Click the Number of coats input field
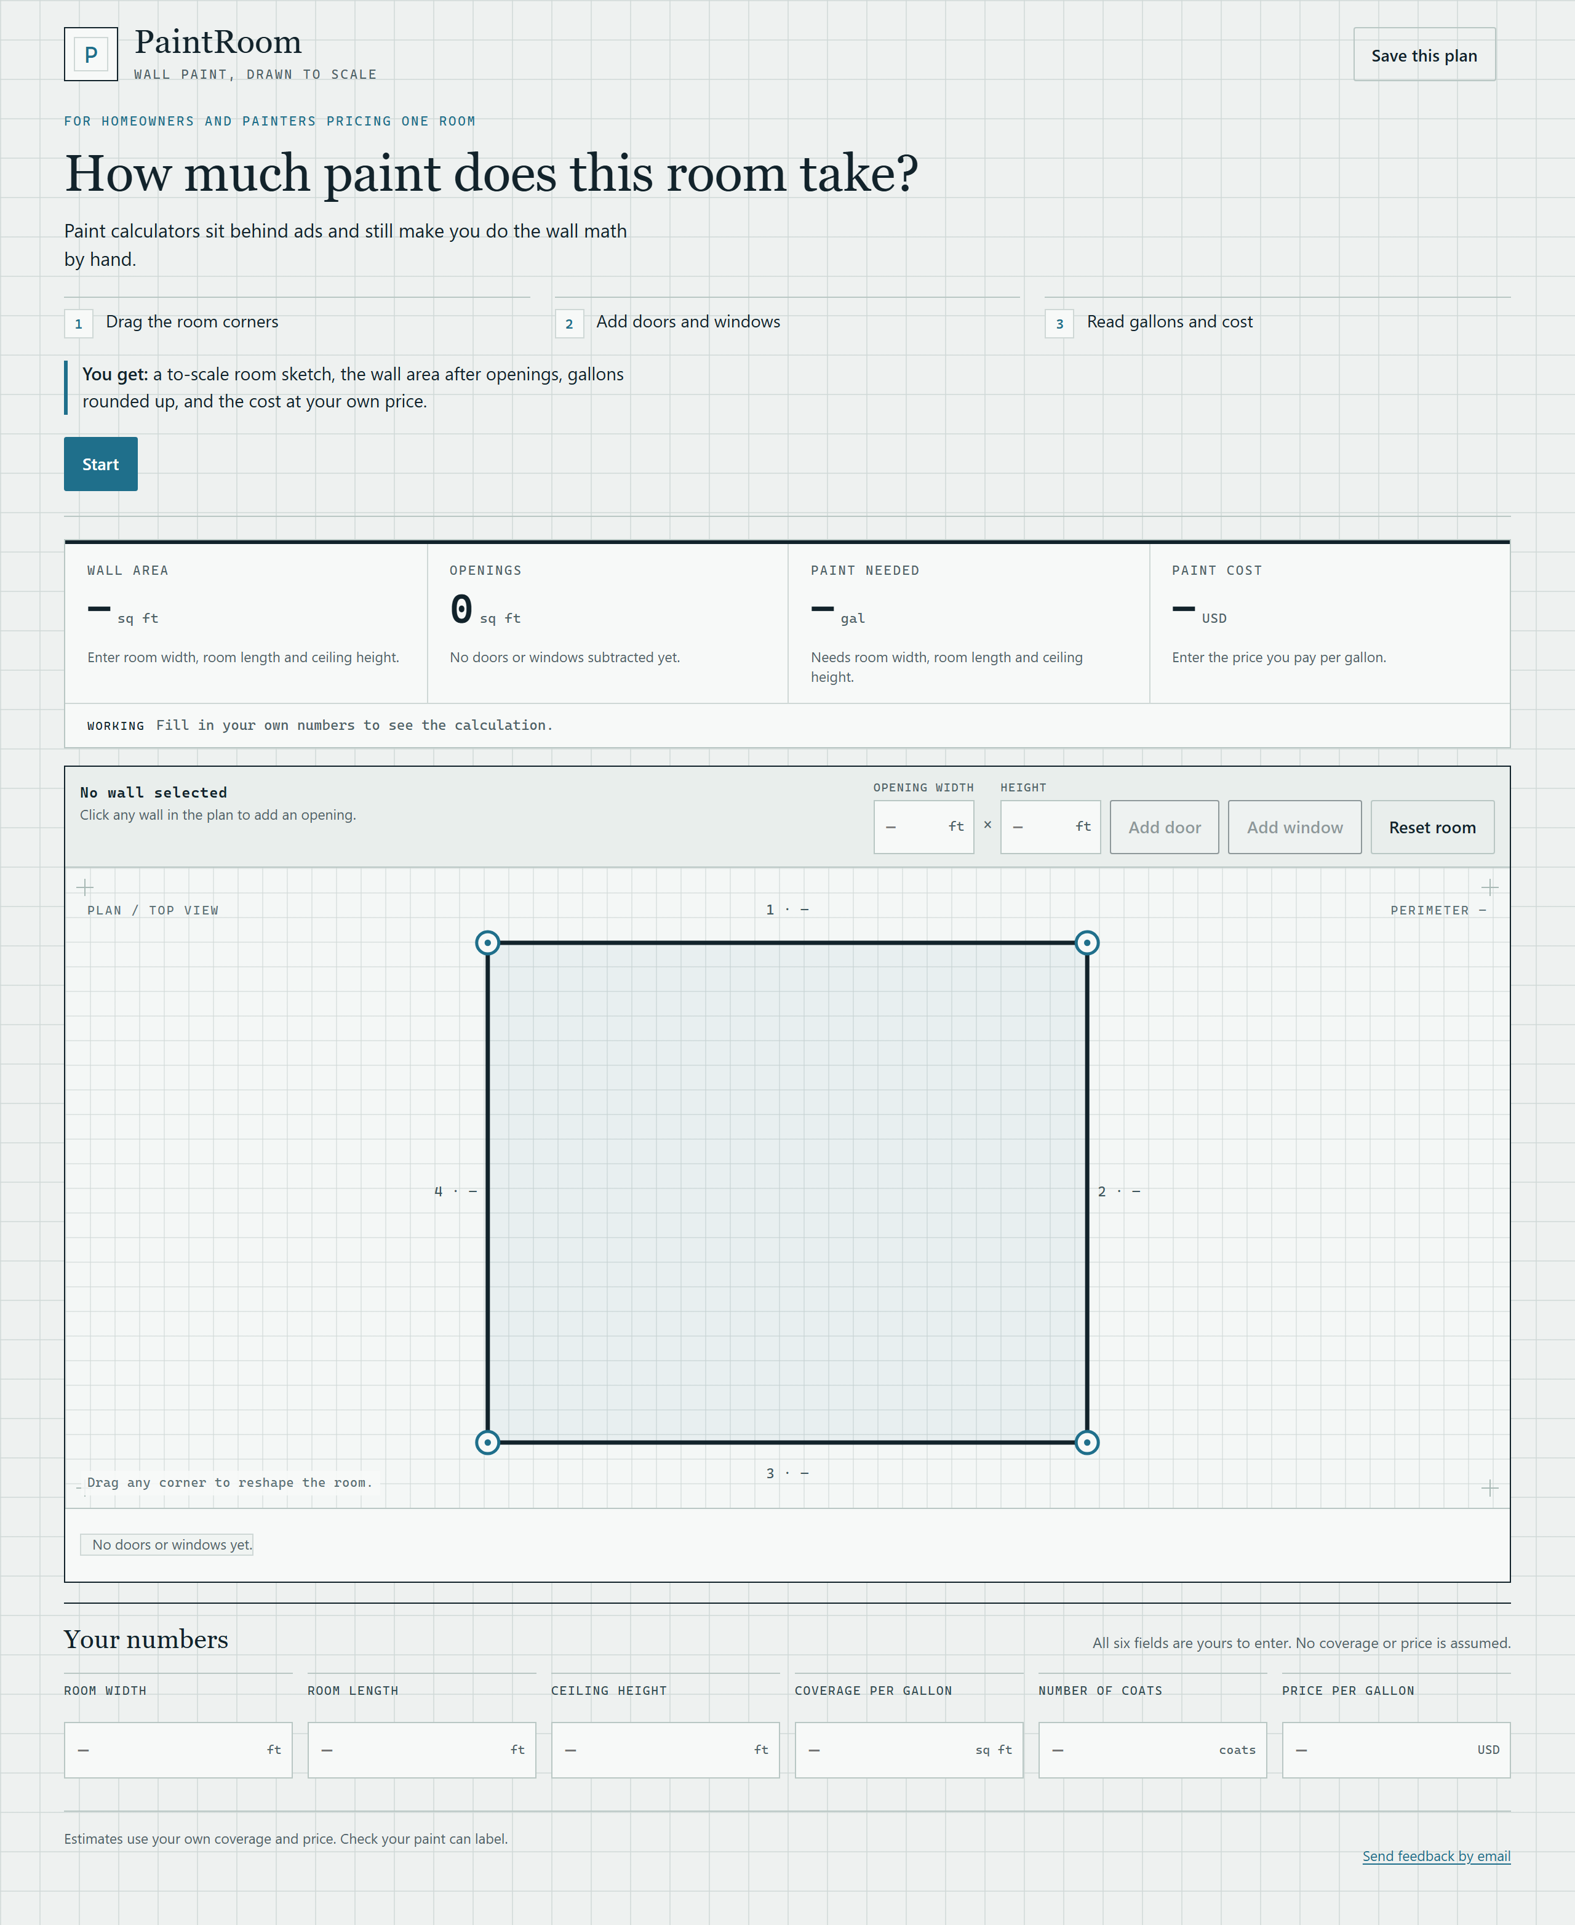1575x1925 pixels. (1152, 1750)
